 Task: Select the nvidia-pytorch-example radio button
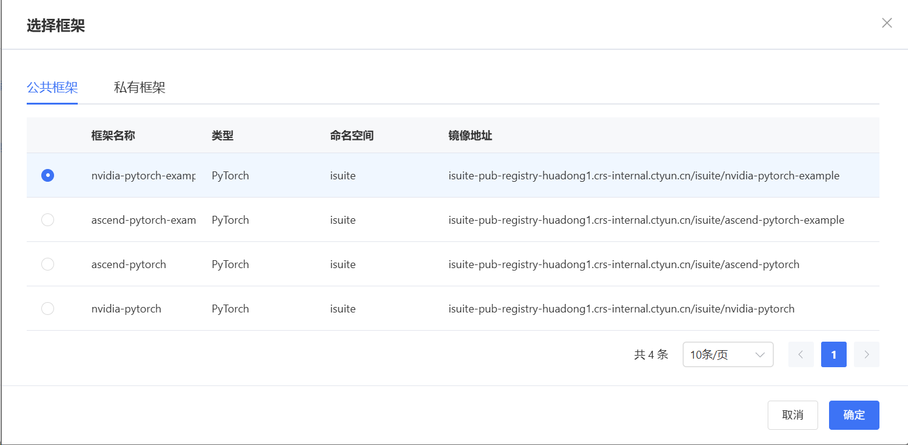point(47,176)
